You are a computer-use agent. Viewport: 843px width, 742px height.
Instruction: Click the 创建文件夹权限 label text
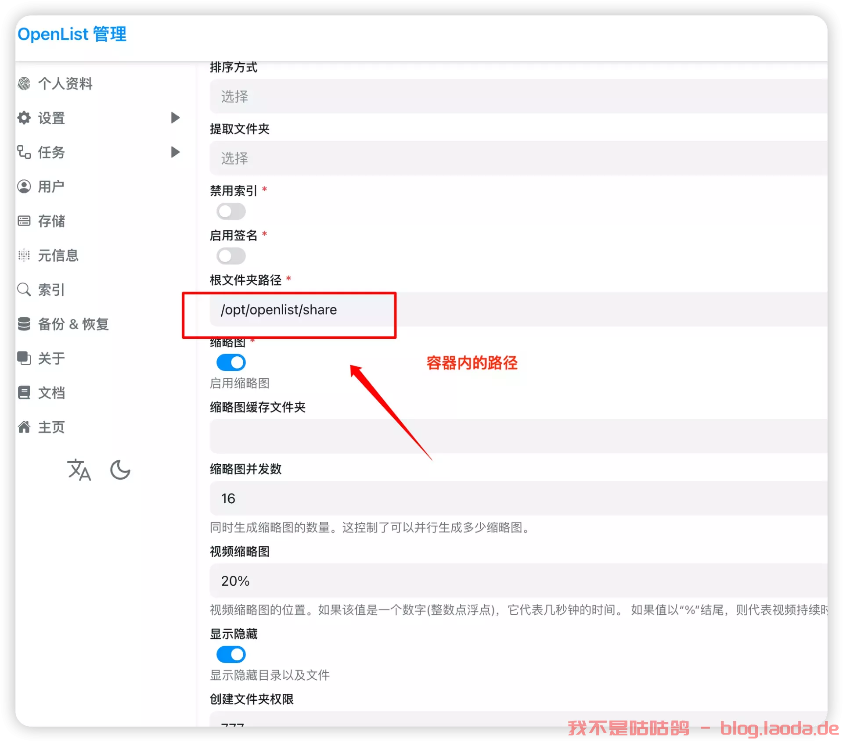point(252,699)
